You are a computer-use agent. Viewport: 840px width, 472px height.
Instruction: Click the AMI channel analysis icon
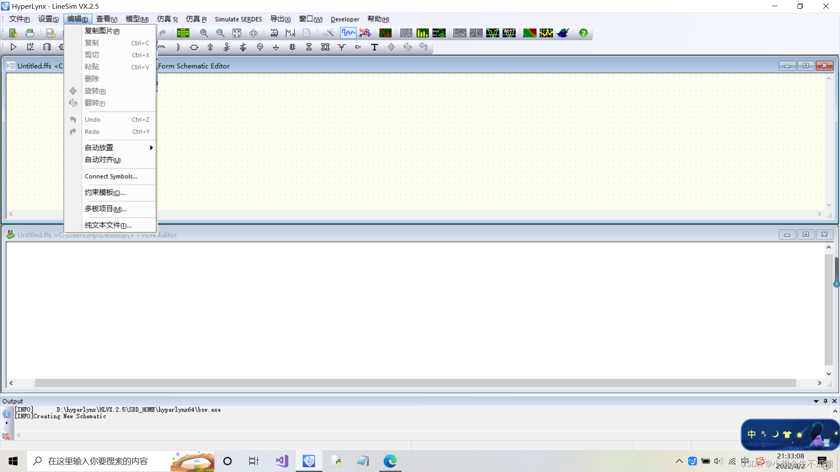(509, 33)
